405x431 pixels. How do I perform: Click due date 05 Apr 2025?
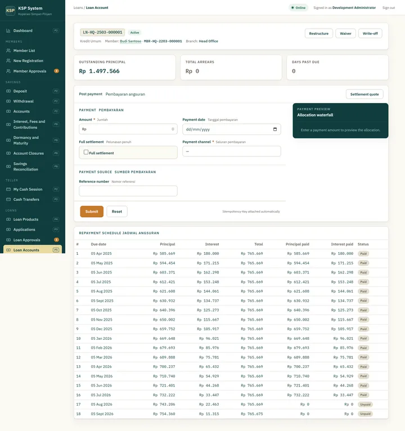coord(101,254)
